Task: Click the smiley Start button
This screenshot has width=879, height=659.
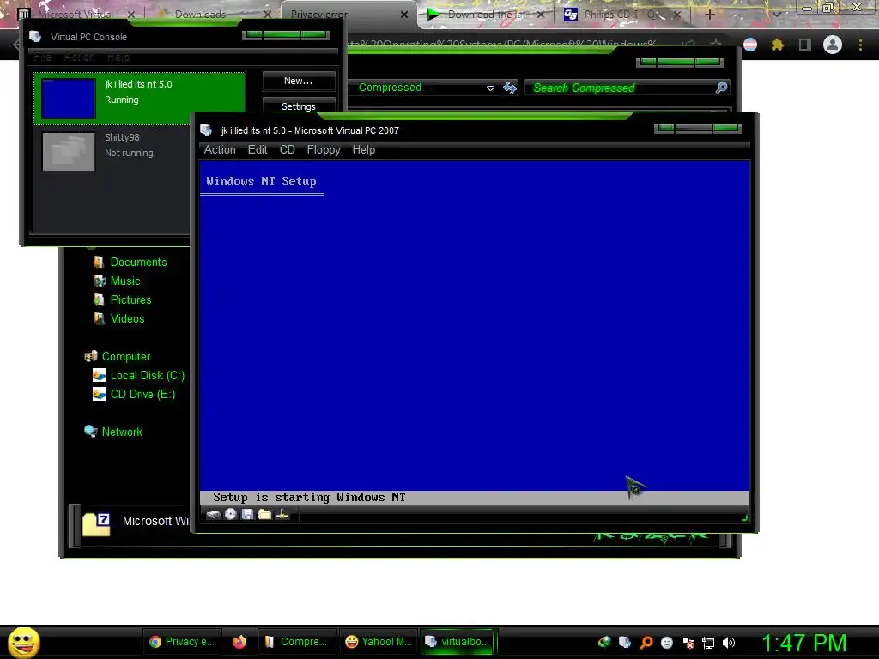Action: (23, 643)
